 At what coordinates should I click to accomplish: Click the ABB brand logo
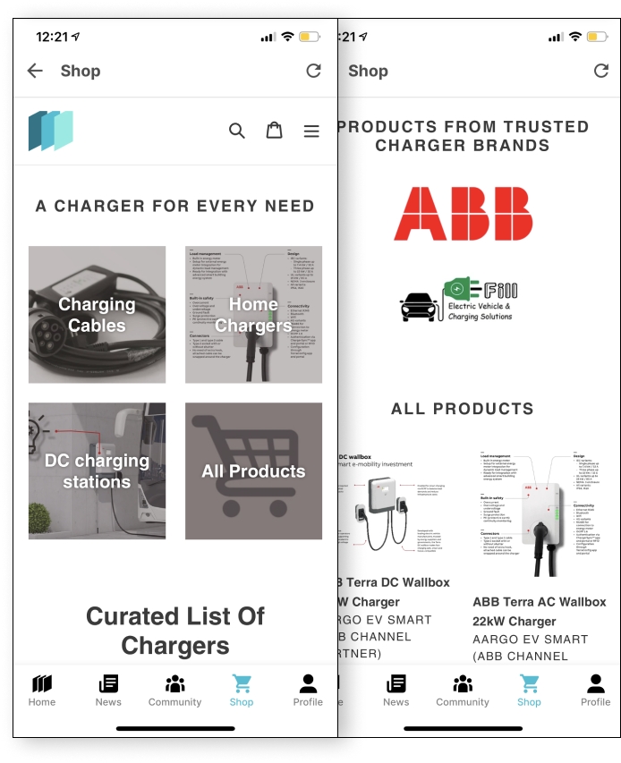[x=463, y=214]
